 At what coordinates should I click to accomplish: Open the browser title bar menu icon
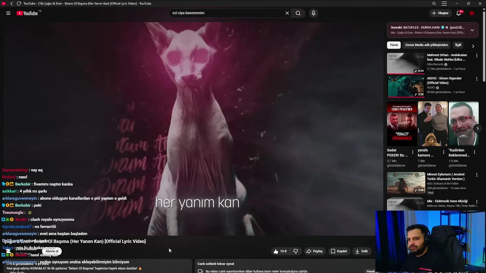(444, 3)
